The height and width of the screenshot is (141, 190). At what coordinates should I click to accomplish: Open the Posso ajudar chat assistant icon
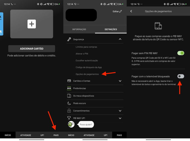point(71,125)
